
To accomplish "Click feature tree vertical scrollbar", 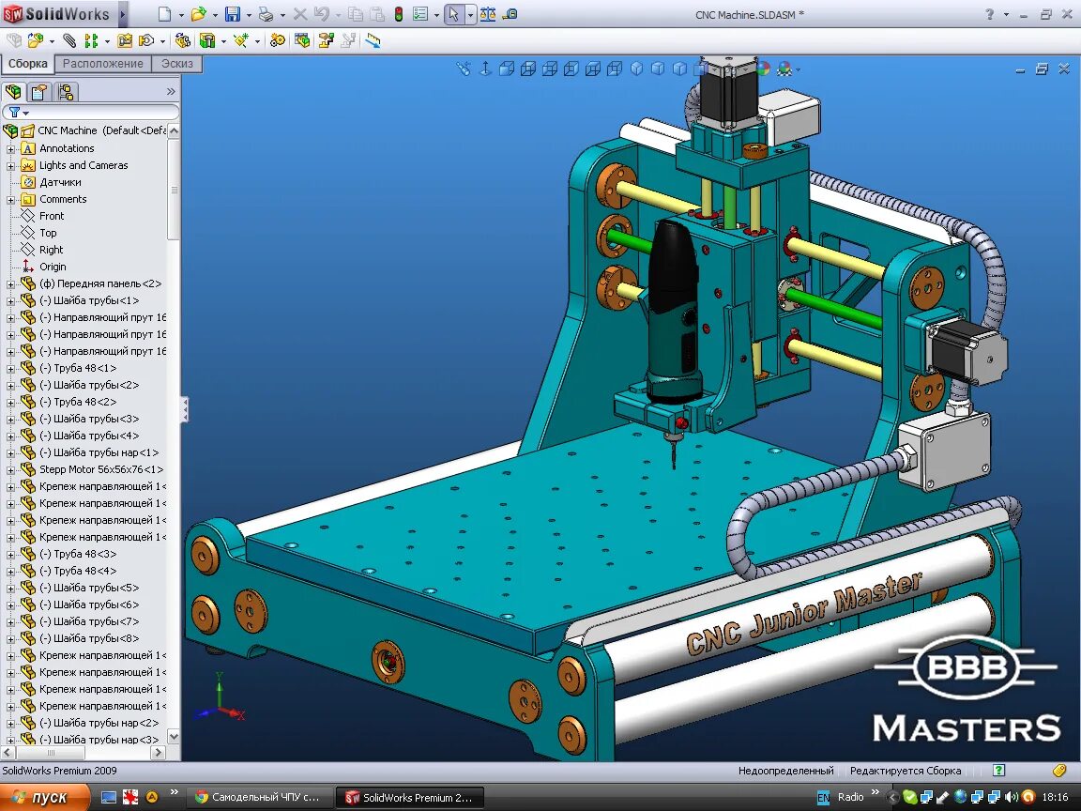I will point(174,189).
